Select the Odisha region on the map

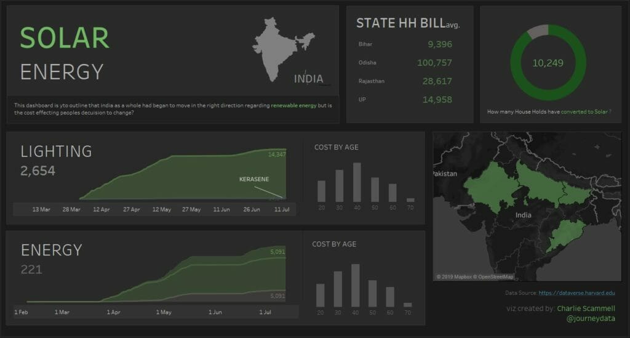(x=567, y=235)
